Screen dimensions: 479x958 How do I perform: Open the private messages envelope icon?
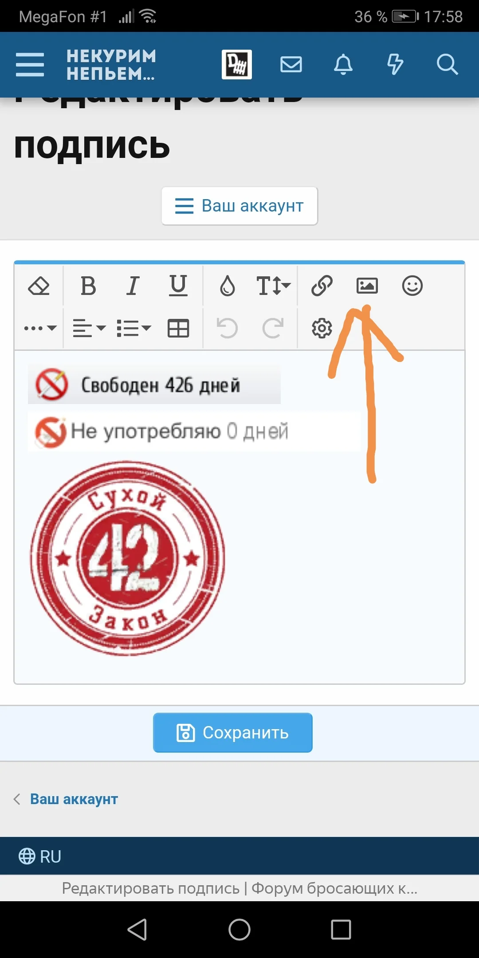(x=291, y=65)
